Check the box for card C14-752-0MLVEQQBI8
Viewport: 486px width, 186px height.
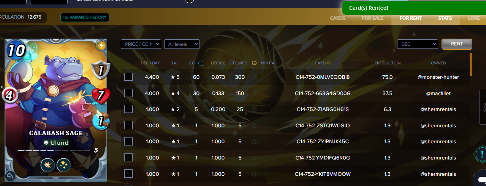[128, 77]
